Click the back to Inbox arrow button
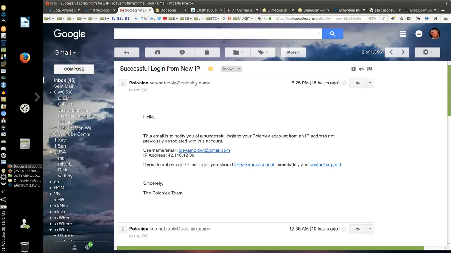The height and width of the screenshot is (253, 451). pyautogui.click(x=126, y=52)
